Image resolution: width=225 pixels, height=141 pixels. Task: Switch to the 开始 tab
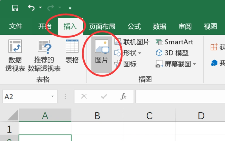(x=45, y=26)
